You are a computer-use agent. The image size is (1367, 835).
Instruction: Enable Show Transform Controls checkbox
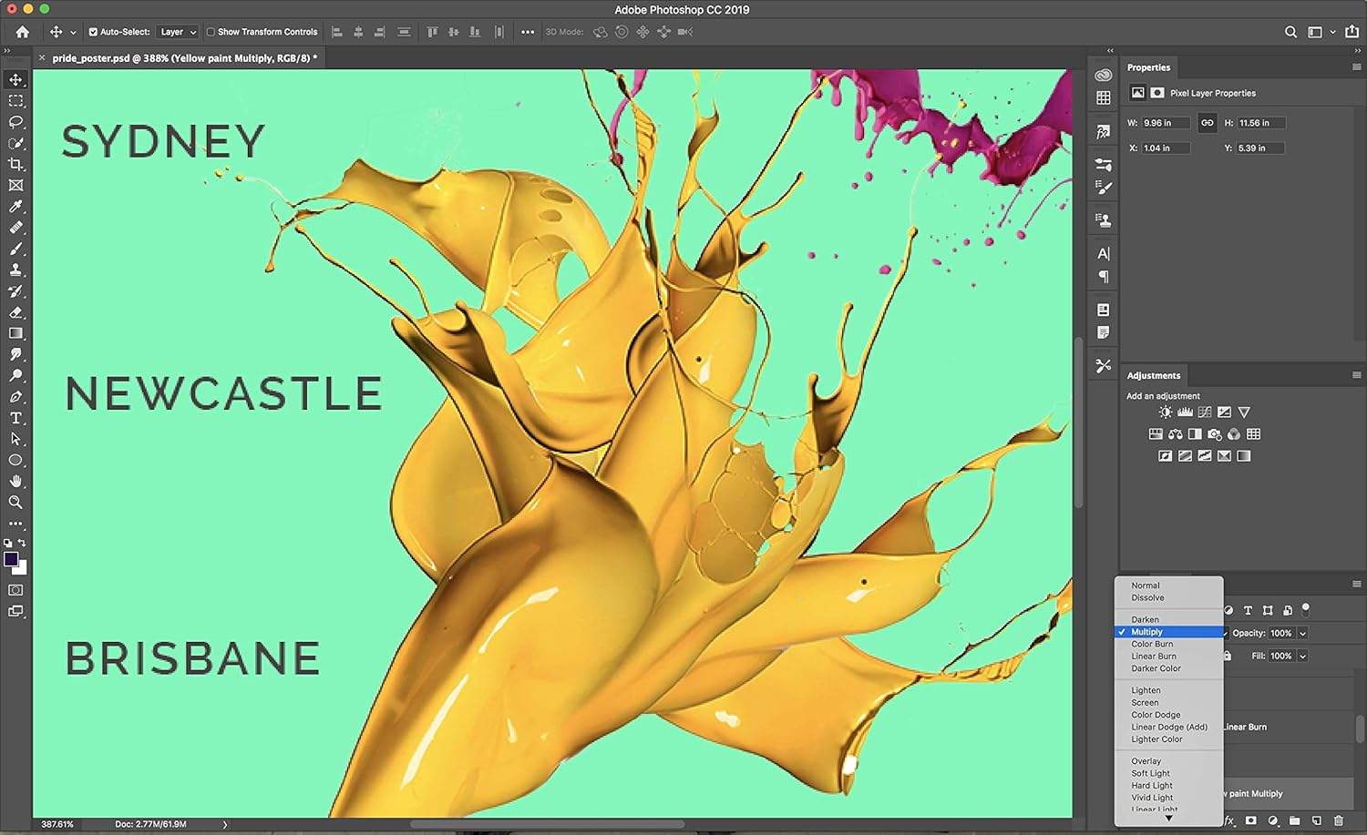(x=211, y=32)
